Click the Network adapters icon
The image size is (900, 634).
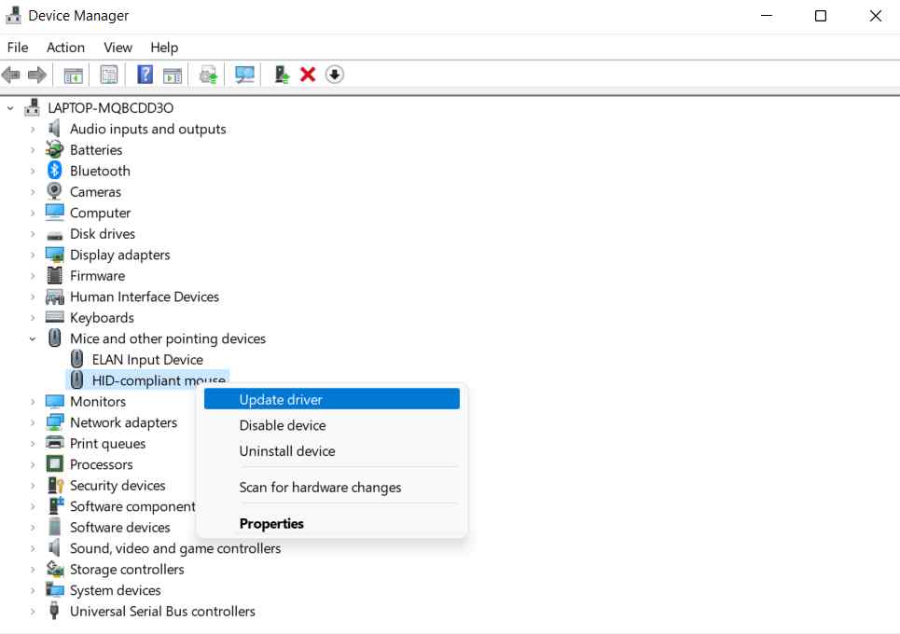point(54,422)
